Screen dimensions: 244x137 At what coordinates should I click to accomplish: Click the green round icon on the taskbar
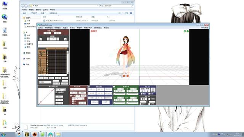[42, 134]
